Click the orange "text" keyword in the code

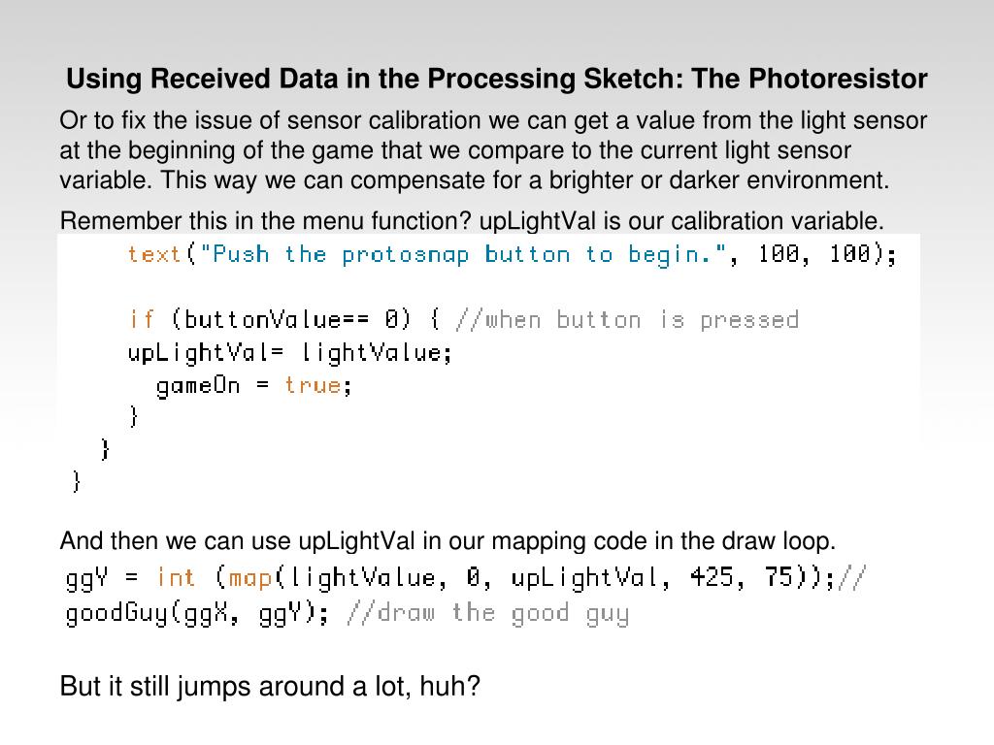tap(154, 254)
